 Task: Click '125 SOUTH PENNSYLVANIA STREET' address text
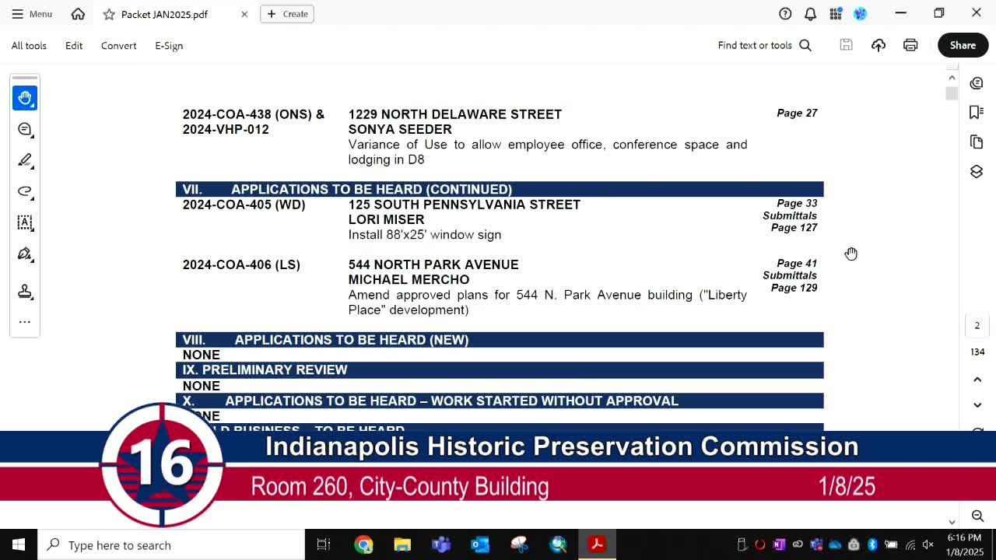(465, 205)
